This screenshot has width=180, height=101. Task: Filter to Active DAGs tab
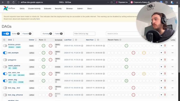pos(16,34)
